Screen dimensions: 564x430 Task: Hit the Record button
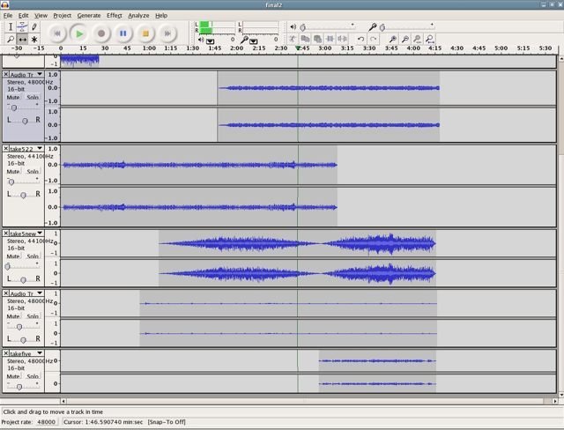(x=101, y=33)
